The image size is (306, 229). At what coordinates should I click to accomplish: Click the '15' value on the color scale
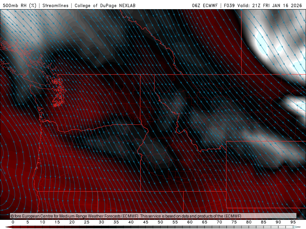[57, 222]
